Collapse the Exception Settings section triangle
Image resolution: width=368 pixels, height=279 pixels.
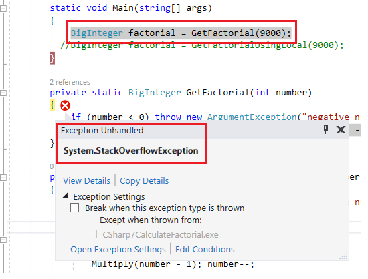(x=66, y=196)
